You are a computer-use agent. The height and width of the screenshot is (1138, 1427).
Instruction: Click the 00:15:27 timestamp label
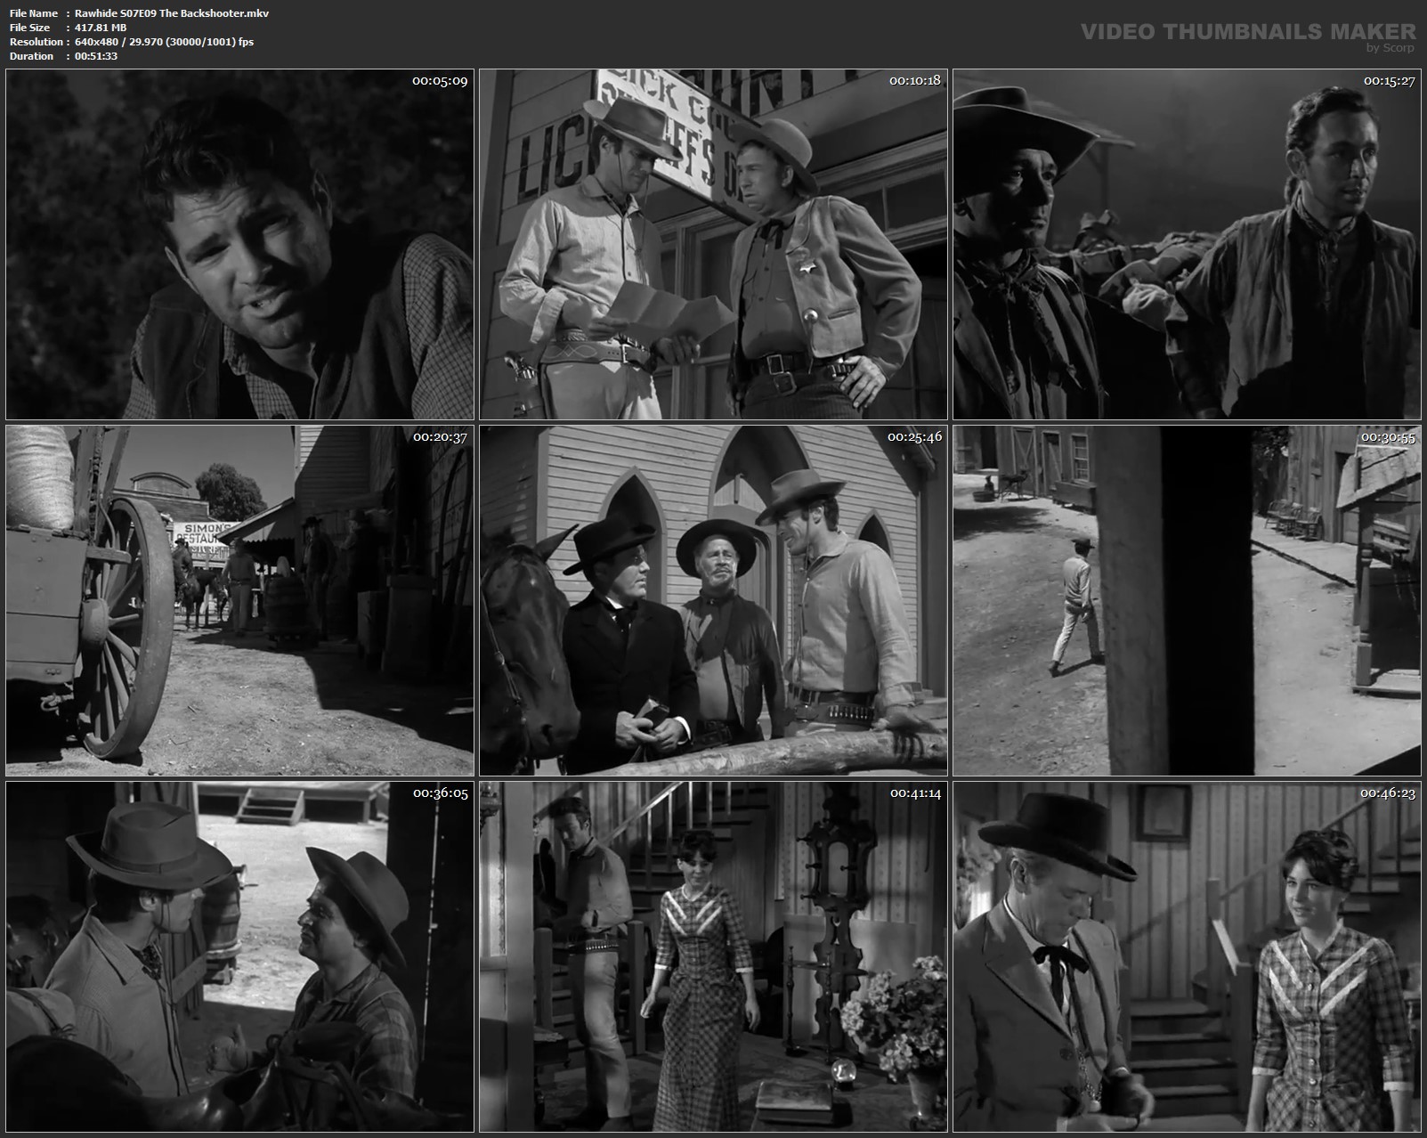coord(1389,81)
